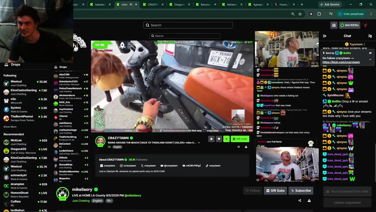Open Ask Gemini in Chrome
Image resolution: width=376 pixels, height=212 pixels.
(x=330, y=4)
